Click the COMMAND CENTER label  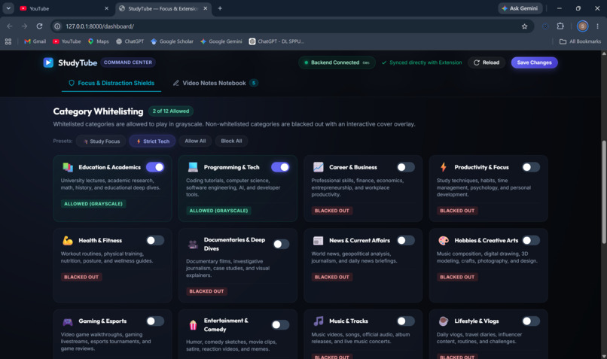point(128,62)
